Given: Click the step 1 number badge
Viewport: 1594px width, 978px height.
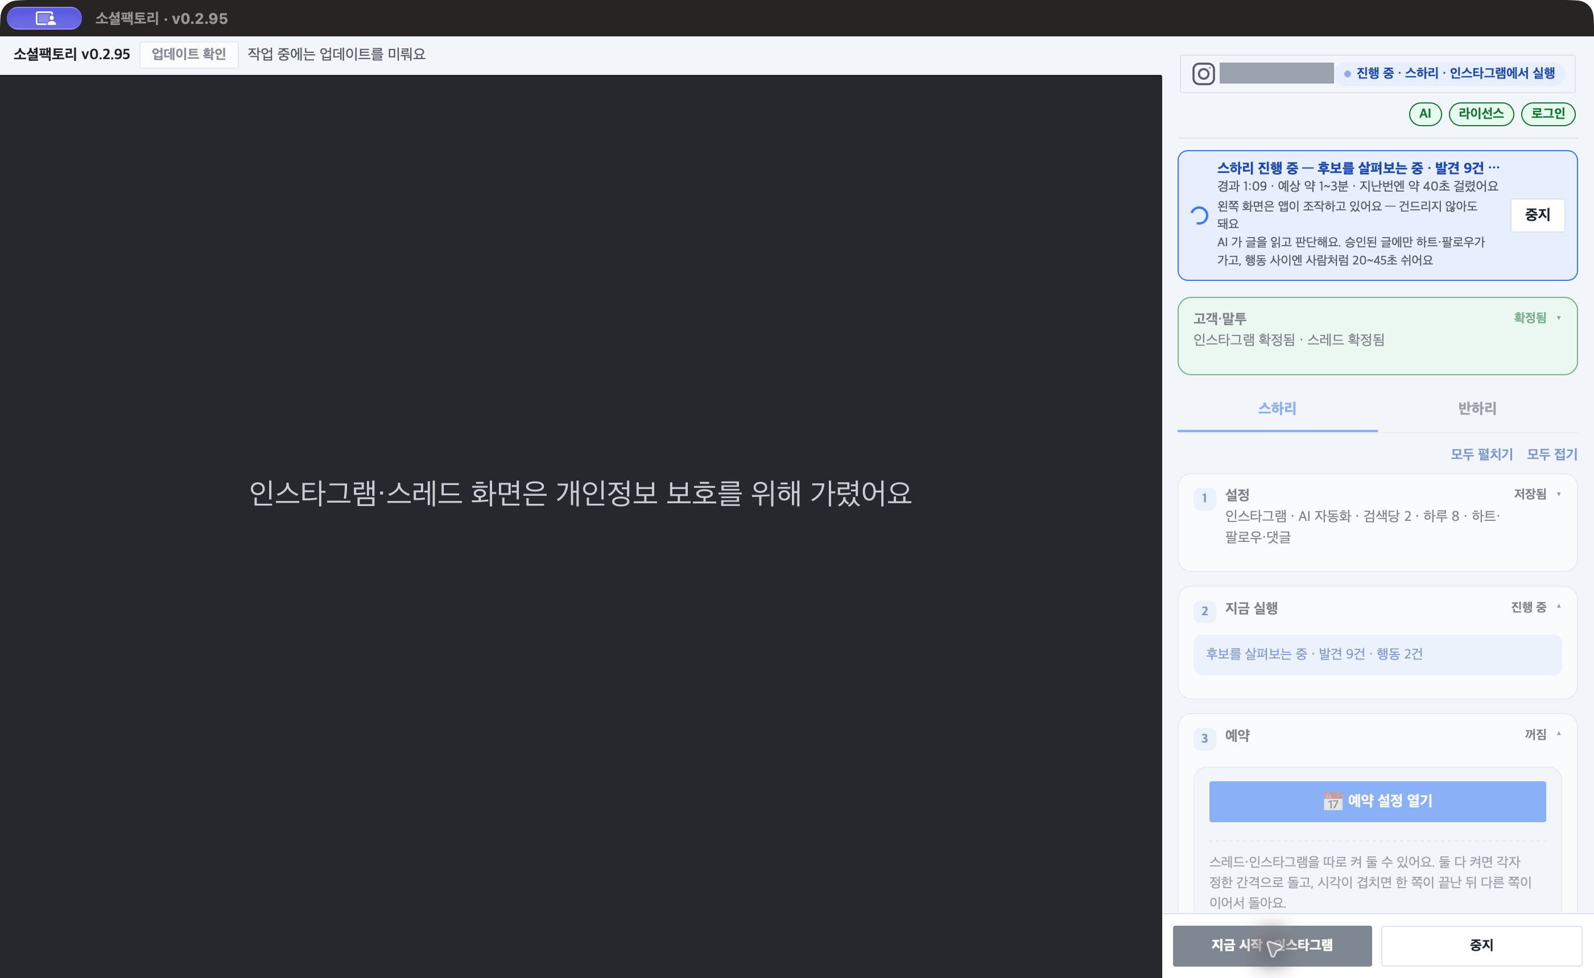Looking at the screenshot, I should click(x=1204, y=498).
